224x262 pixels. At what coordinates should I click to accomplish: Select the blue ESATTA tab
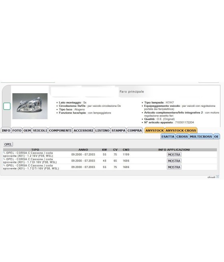(168, 136)
